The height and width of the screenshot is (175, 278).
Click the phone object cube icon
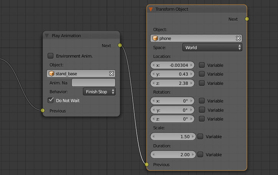click(x=155, y=38)
